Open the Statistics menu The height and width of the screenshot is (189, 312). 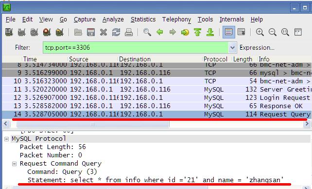click(143, 19)
